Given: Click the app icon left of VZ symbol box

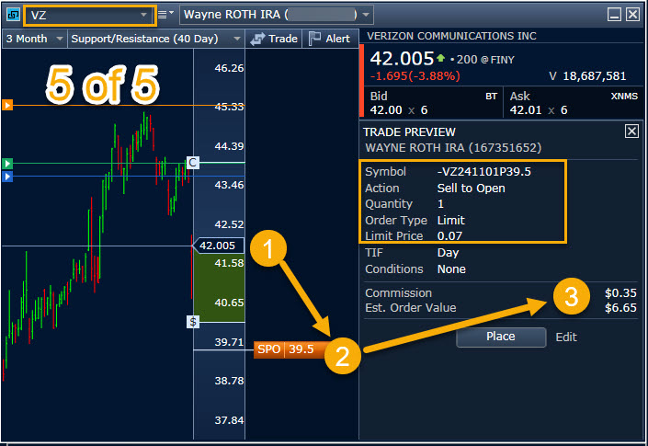Looking at the screenshot, I should tap(12, 15).
